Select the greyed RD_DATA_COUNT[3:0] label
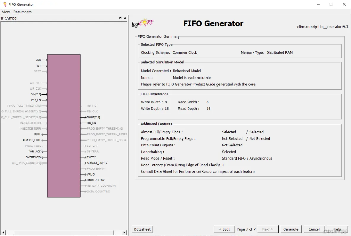 pyautogui.click(x=101, y=186)
